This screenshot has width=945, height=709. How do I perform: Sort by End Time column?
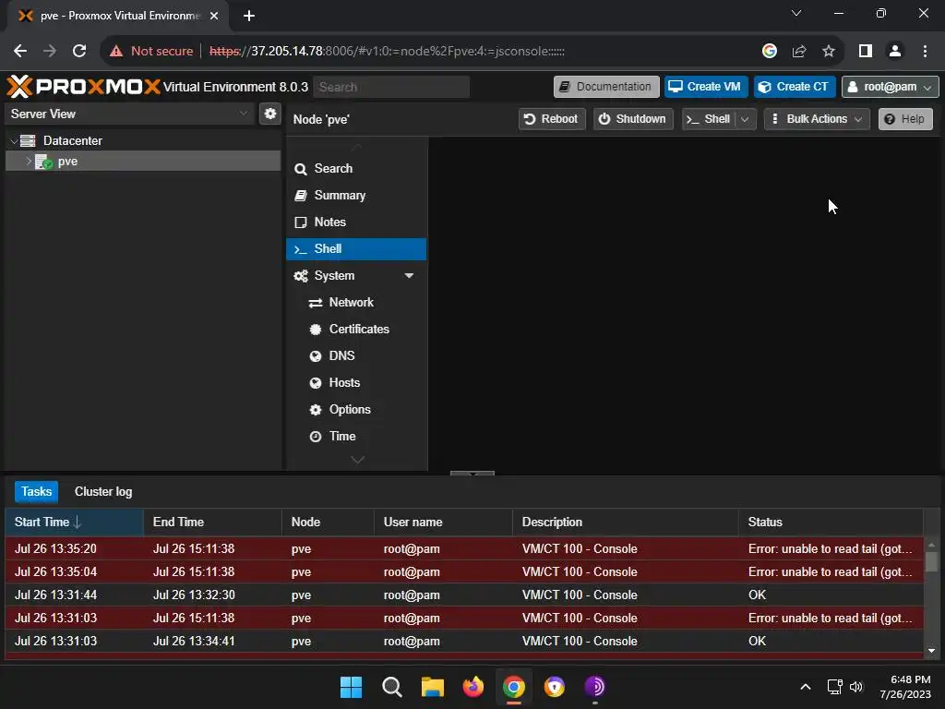coord(213,523)
